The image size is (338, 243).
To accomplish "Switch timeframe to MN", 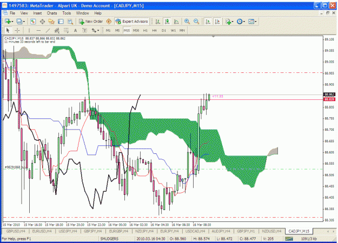I will coord(182,31).
